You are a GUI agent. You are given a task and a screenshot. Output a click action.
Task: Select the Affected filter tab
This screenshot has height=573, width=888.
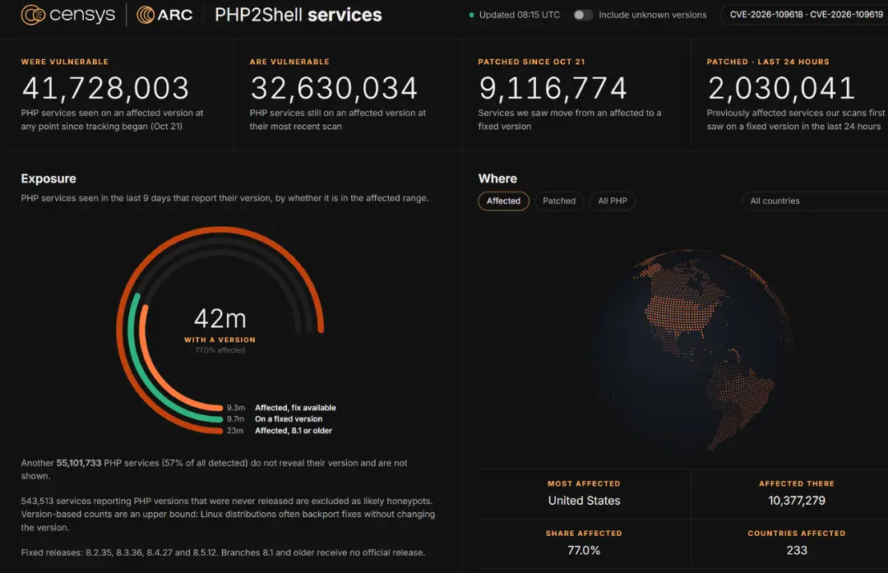point(503,201)
